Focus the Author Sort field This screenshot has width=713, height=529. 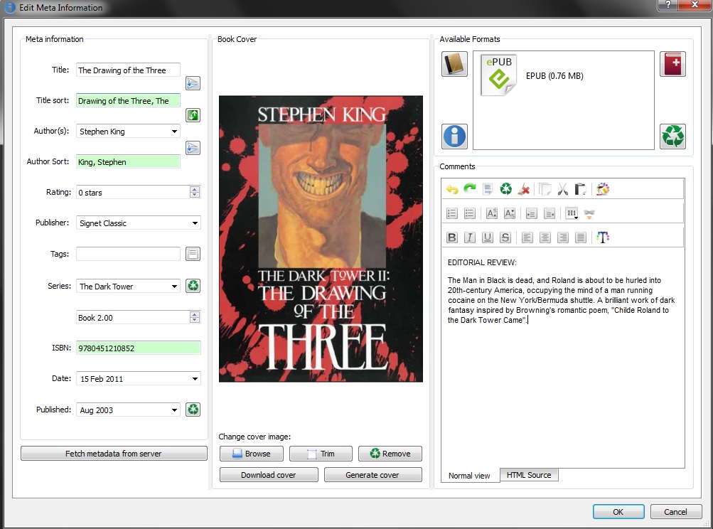pos(128,161)
